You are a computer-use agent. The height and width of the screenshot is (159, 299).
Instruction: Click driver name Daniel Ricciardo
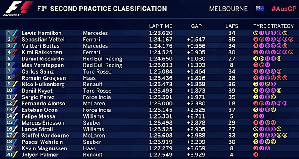point(43,59)
